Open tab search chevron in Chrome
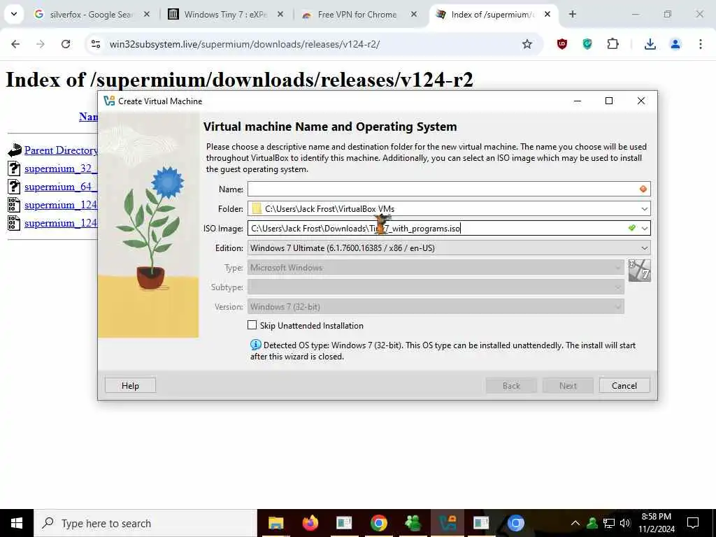716x537 pixels. [14, 14]
